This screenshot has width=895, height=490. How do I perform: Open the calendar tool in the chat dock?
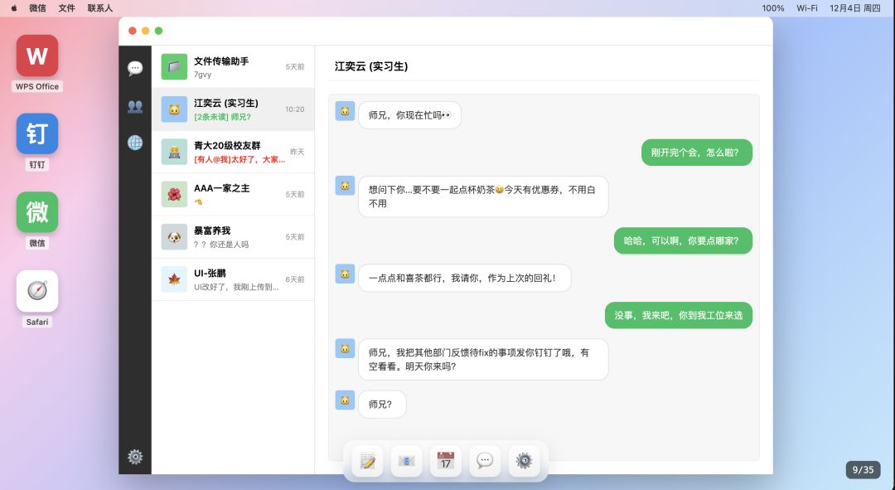pyautogui.click(x=445, y=461)
